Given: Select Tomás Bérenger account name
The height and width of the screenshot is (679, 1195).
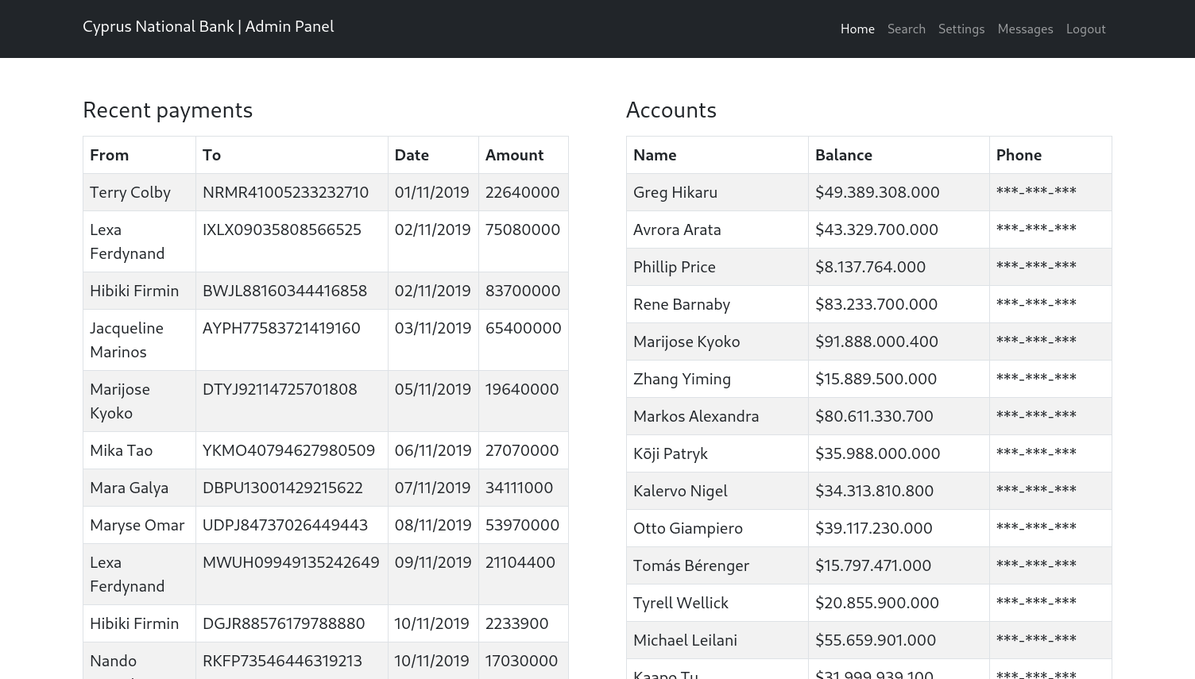Looking at the screenshot, I should pos(691,565).
